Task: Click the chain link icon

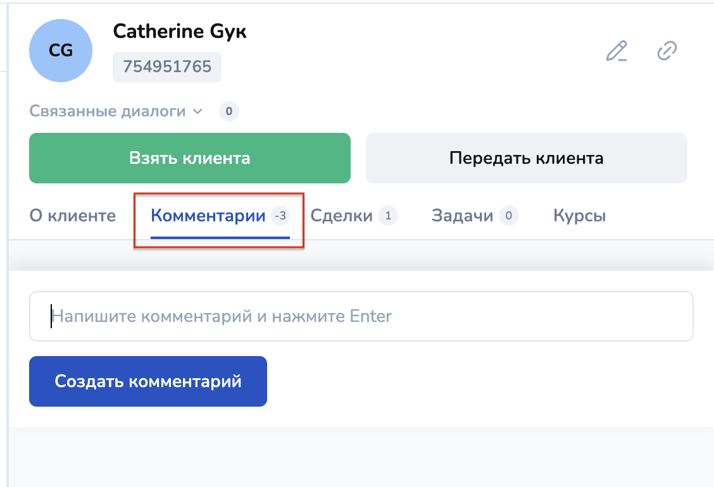Action: tap(667, 51)
